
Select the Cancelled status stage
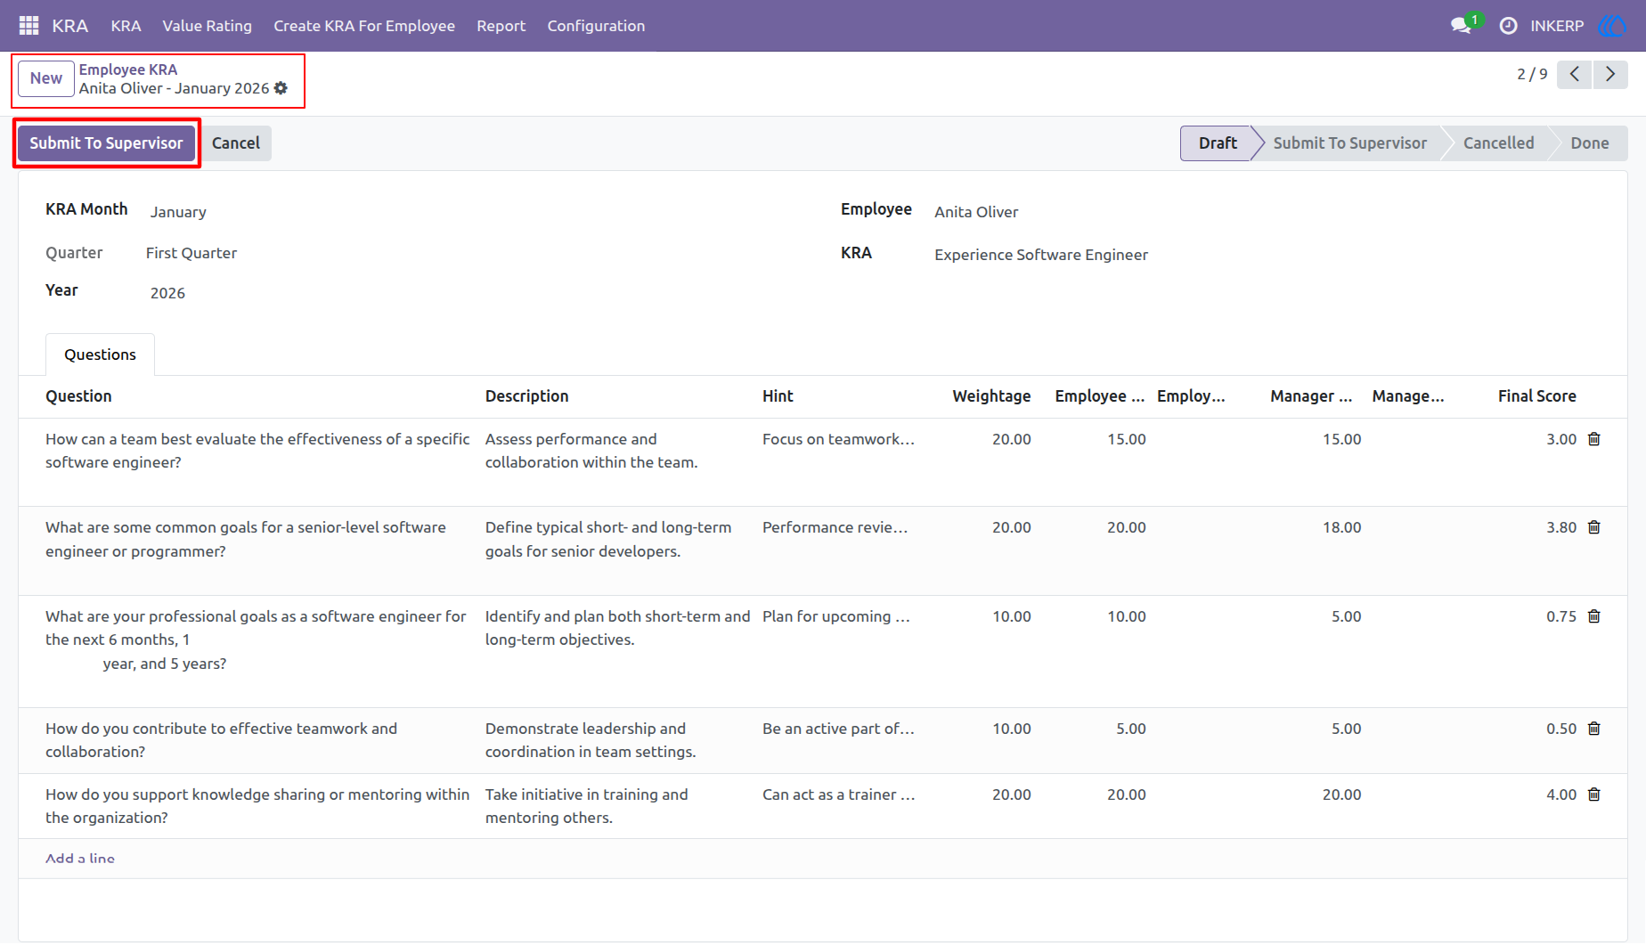1498,143
